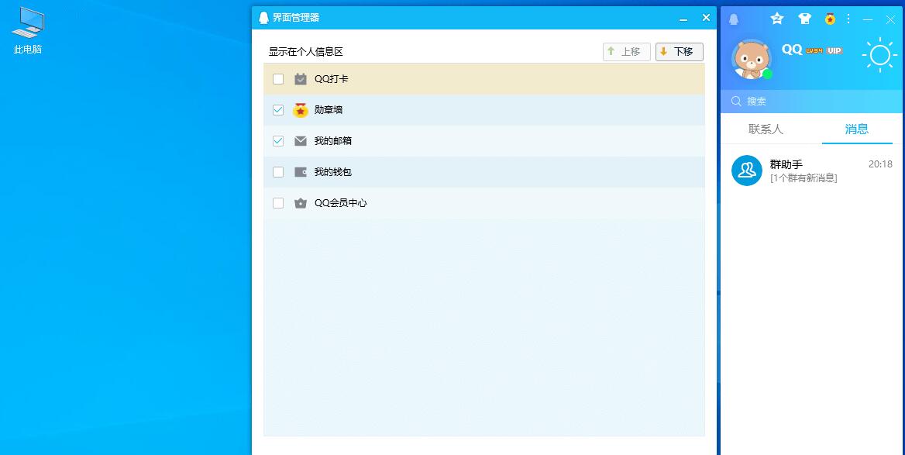Image resolution: width=905 pixels, height=455 pixels.
Task: Switch to the 联系人 tab
Action: [766, 130]
